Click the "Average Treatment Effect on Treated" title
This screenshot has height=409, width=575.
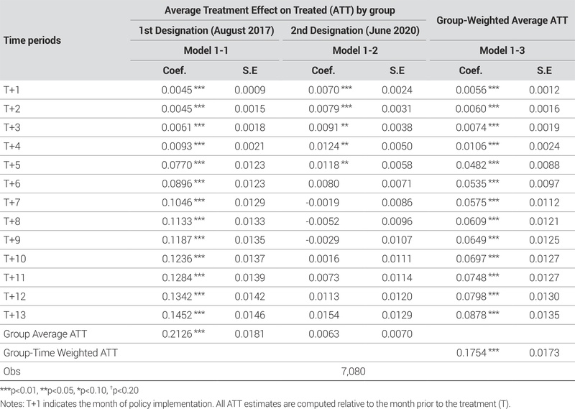click(279, 11)
